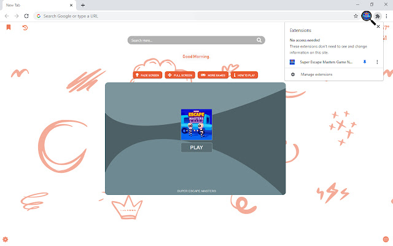
Task: Reload the page
Action: [x=26, y=16]
